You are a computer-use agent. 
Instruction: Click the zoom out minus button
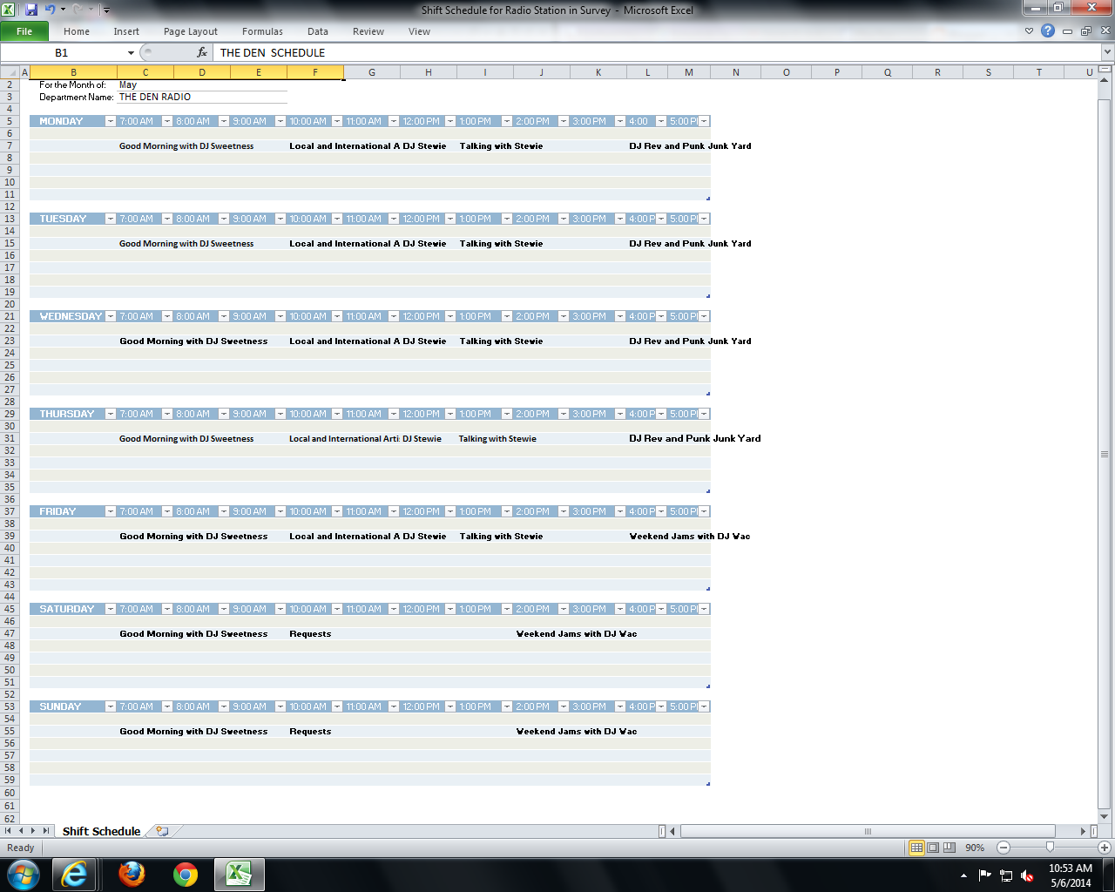[1003, 848]
